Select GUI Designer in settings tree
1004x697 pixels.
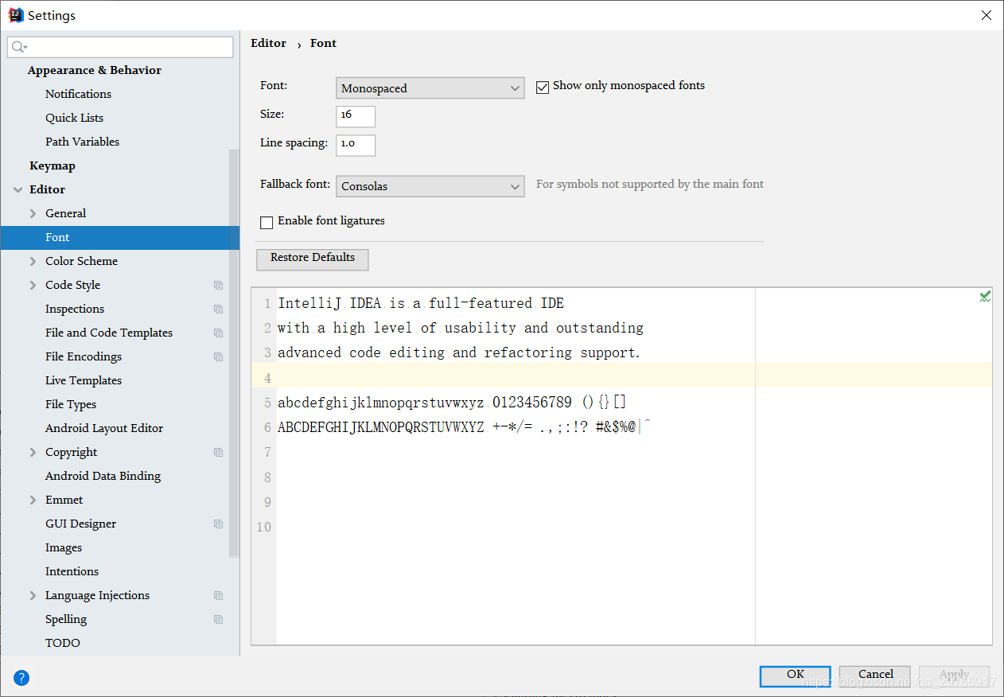pyautogui.click(x=80, y=524)
